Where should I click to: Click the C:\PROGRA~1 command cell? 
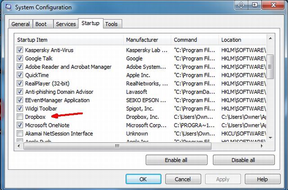[x=194, y=125]
